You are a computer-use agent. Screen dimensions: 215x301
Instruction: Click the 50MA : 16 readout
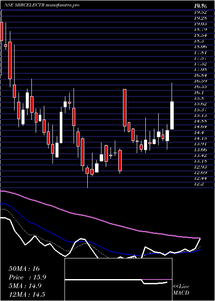[24, 269]
